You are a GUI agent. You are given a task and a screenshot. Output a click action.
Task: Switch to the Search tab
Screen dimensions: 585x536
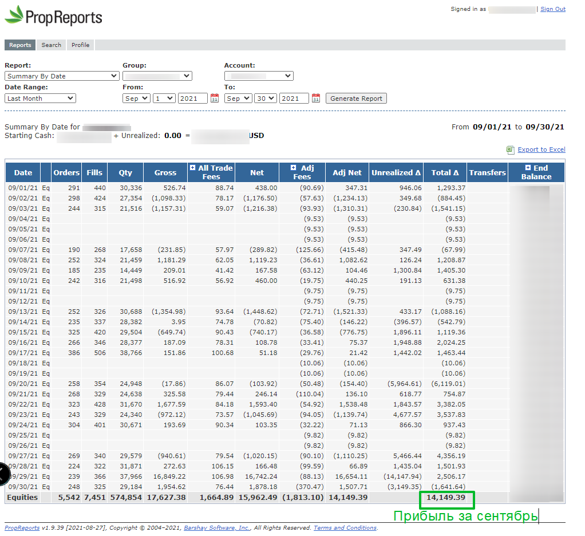pyautogui.click(x=51, y=45)
